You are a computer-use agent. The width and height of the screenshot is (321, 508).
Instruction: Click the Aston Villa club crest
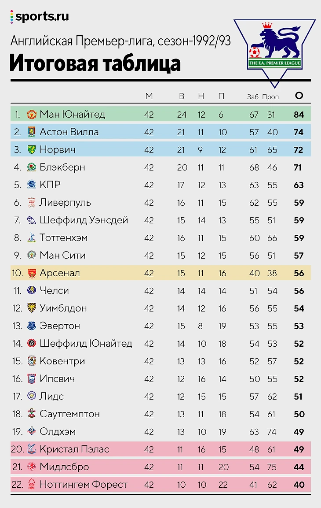(x=31, y=132)
